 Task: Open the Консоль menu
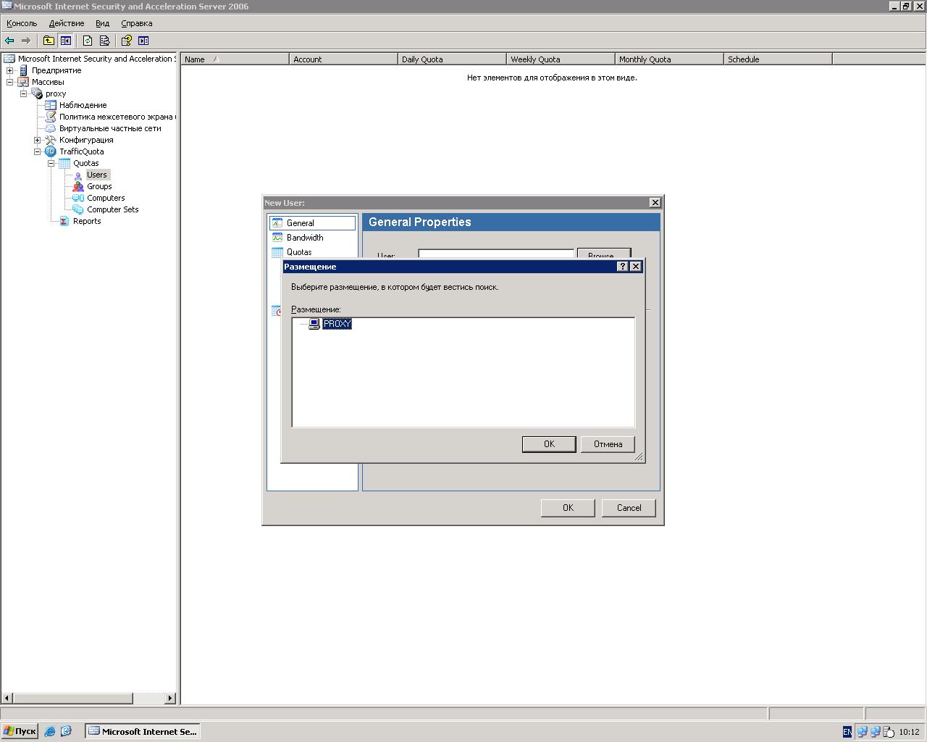22,23
